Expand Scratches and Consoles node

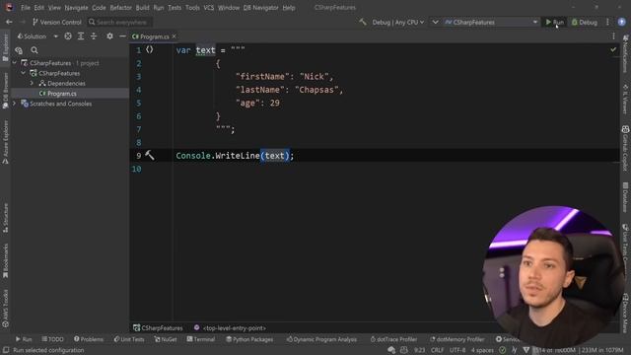[x=15, y=104]
